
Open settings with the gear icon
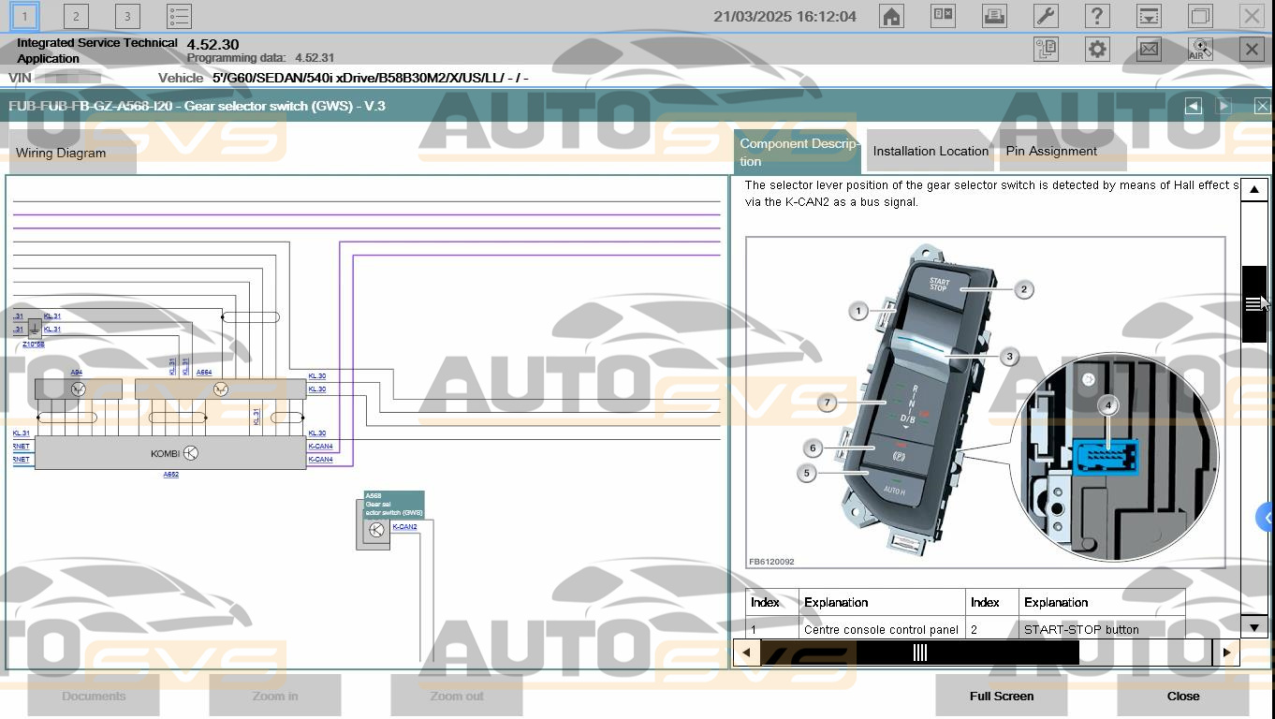coord(1097,50)
